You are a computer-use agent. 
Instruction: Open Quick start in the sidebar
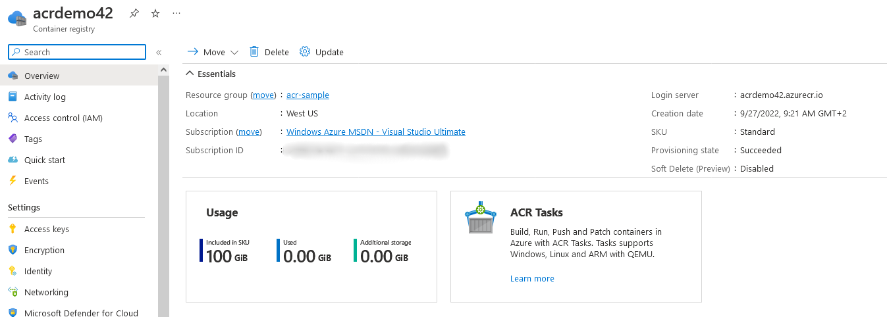click(79, 160)
